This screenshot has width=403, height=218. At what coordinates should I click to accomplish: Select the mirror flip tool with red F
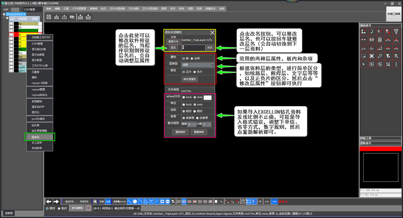(379, 31)
